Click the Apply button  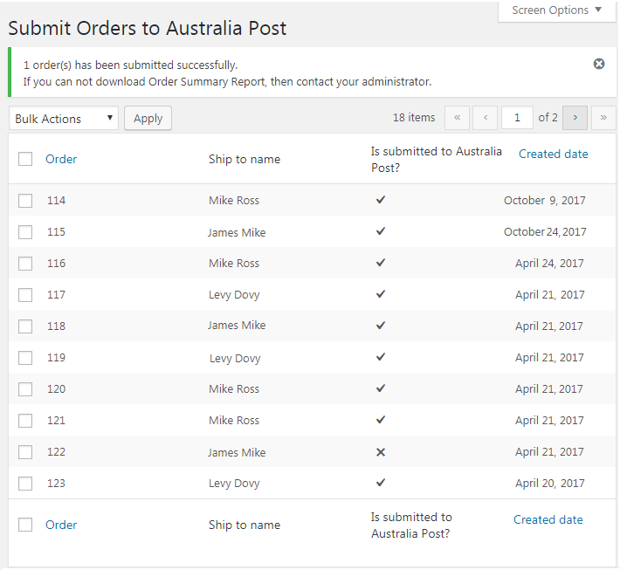click(x=148, y=118)
